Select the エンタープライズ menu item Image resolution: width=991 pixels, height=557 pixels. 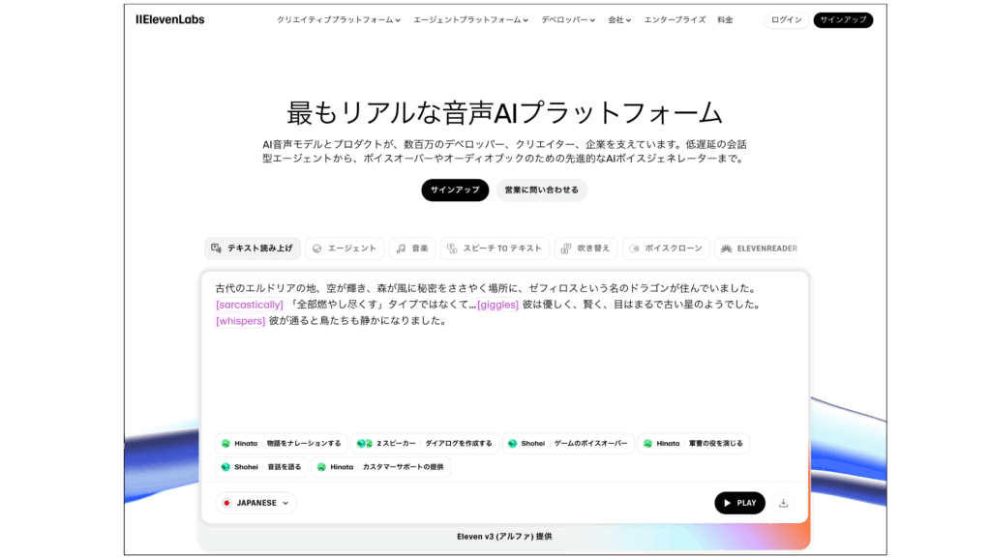675,18
